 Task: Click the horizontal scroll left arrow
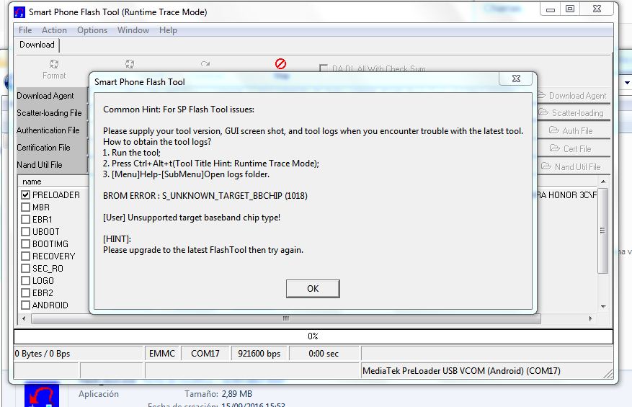pos(24,318)
